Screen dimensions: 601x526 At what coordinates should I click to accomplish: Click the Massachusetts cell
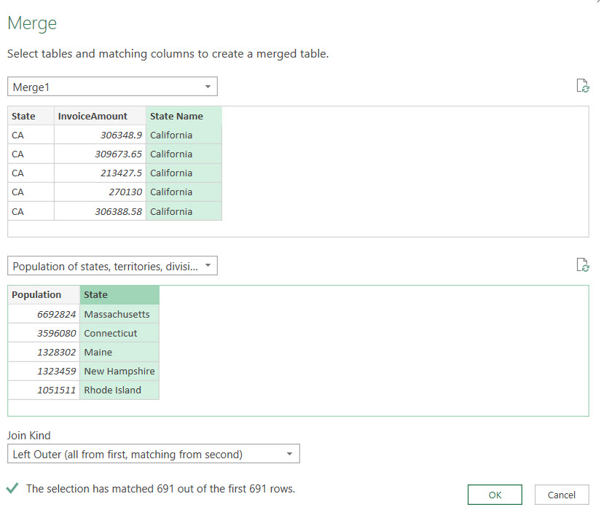[119, 314]
